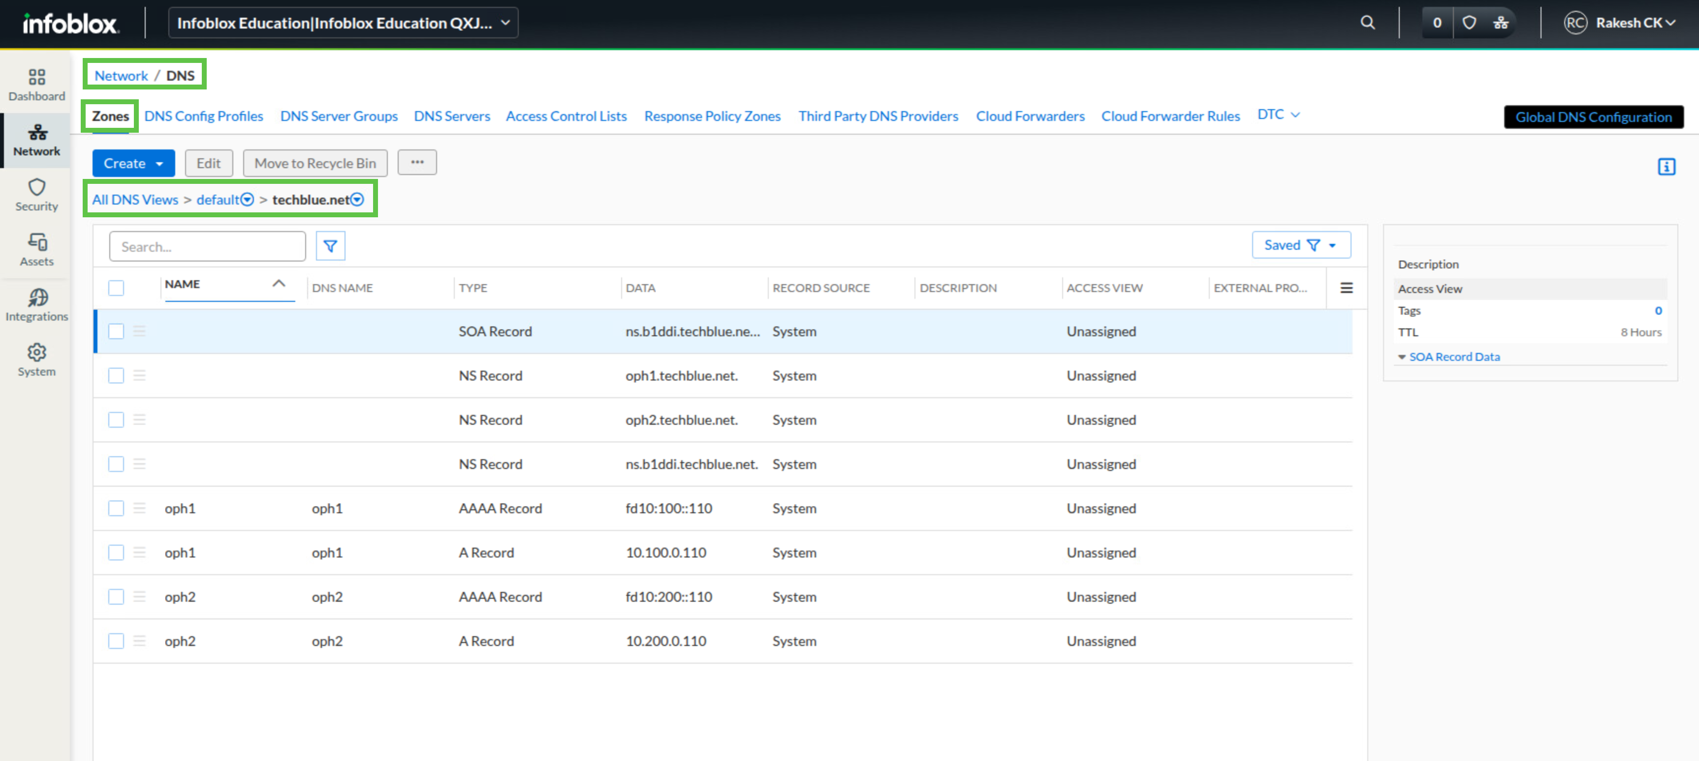Image resolution: width=1699 pixels, height=761 pixels.
Task: Click the RECORD SOURCE column header
Action: click(821, 288)
